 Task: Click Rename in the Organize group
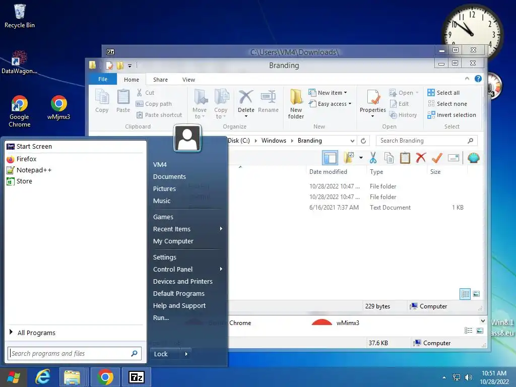pos(268,101)
